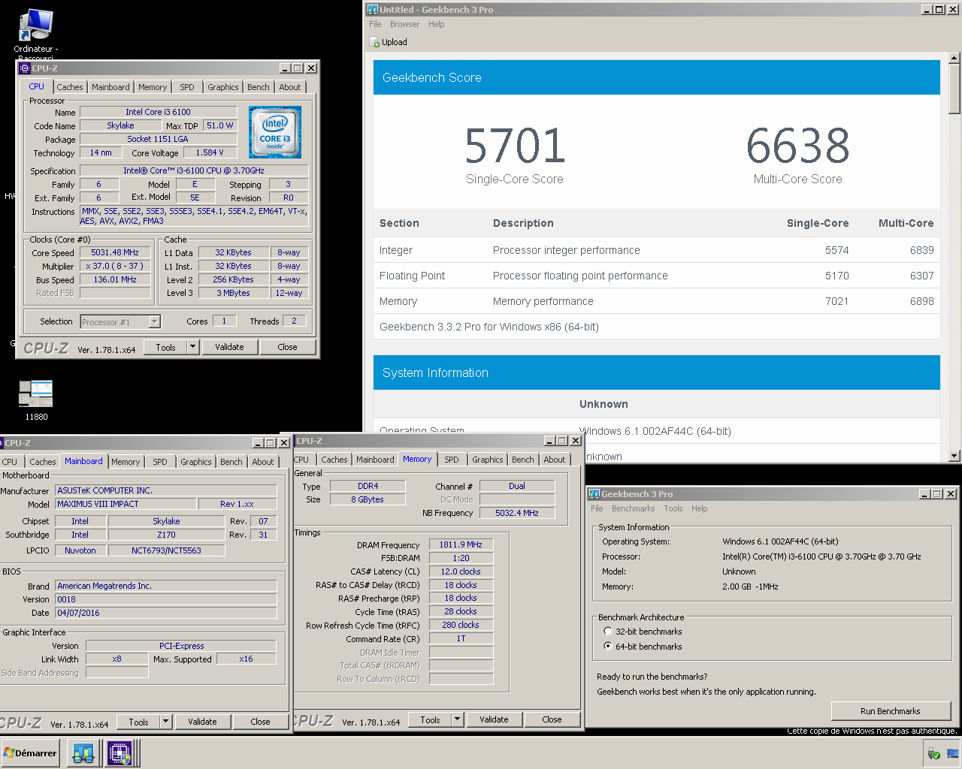Click Close button in Mainboard CPU-Z window
The height and width of the screenshot is (769, 962).
260,722
